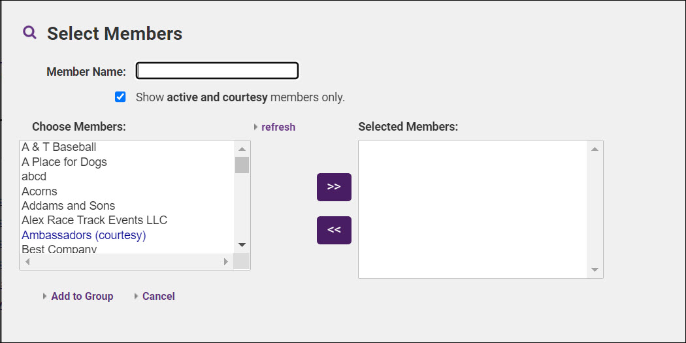This screenshot has height=343, width=686.
Task: Click the magnifying glass search icon
Action: click(29, 32)
